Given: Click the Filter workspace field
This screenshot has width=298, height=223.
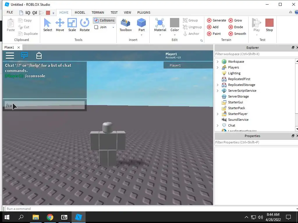Looking at the screenshot, I should click(256, 54).
